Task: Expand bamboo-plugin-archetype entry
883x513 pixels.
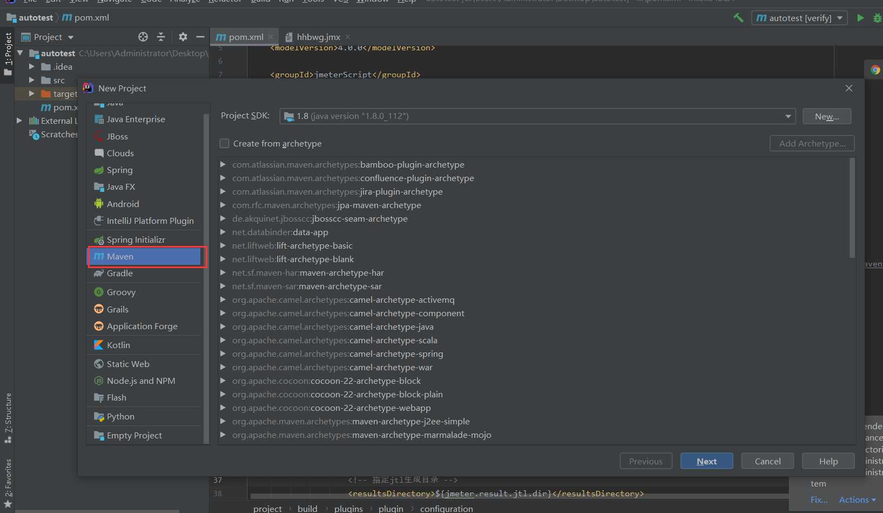Action: point(223,164)
